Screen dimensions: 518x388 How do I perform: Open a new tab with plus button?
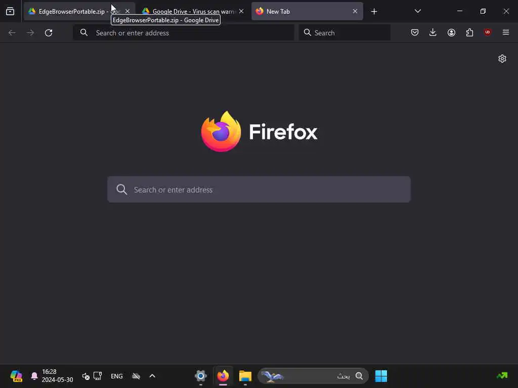point(374,12)
